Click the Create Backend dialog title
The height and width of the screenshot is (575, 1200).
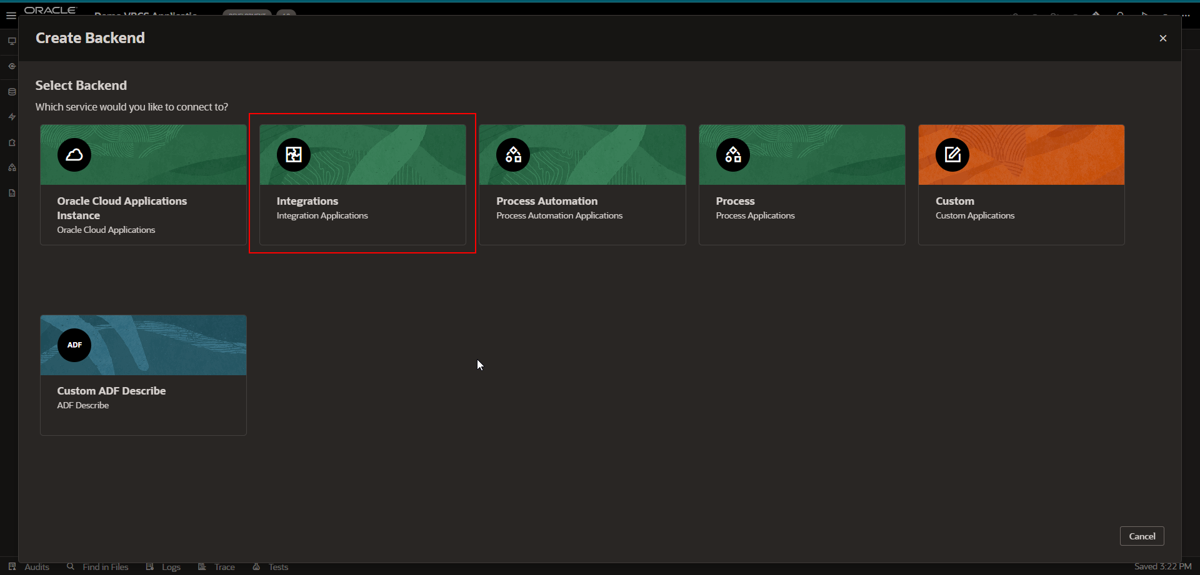point(90,38)
